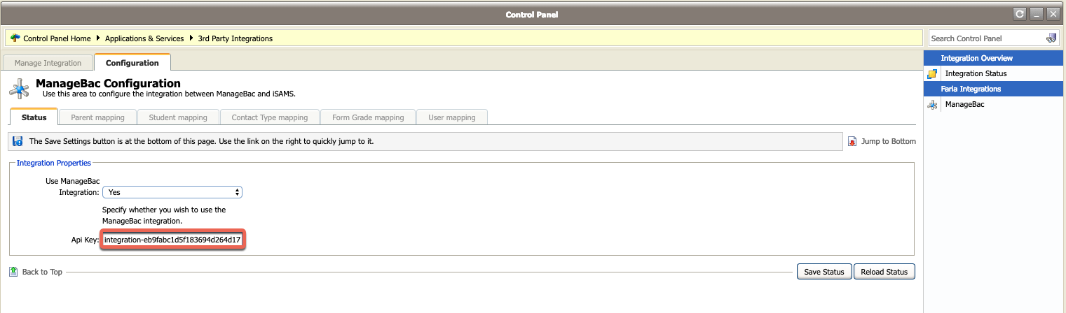Switch to the Manage Integration tab
This screenshot has width=1066, height=313.
[48, 63]
